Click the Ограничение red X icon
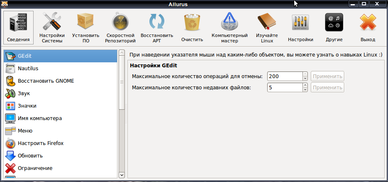The width and height of the screenshot is (388, 182). point(10,168)
